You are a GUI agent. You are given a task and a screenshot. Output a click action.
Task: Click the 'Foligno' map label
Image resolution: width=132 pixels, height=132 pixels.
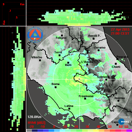[x=61, y=38]
